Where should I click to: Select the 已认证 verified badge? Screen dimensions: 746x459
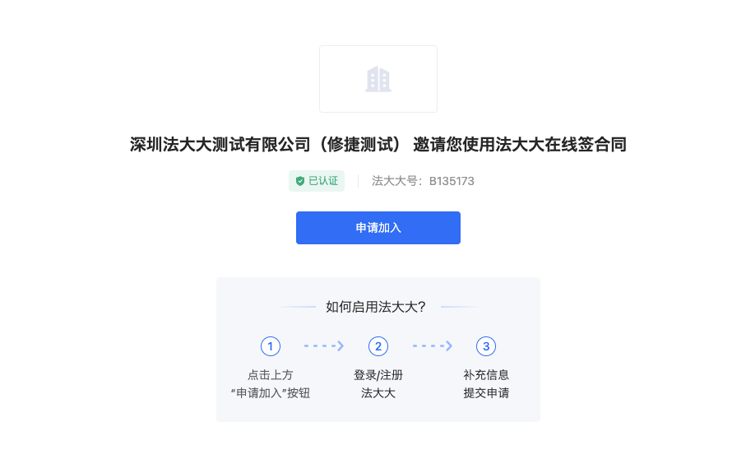(317, 181)
